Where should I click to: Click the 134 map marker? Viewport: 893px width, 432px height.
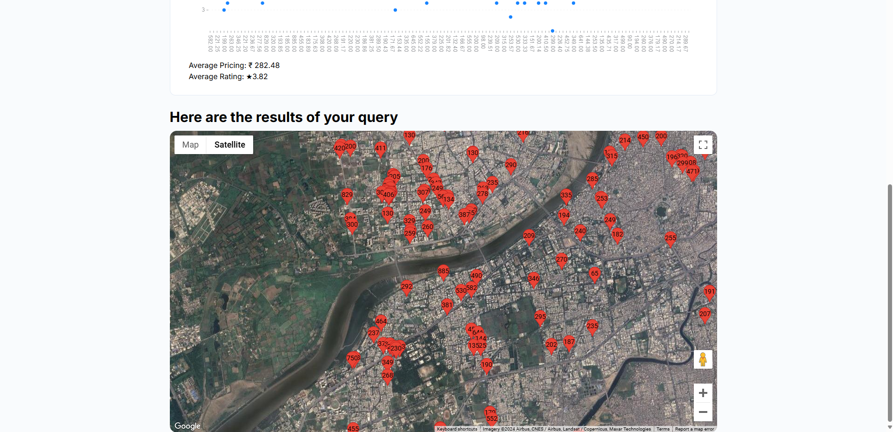[x=449, y=202]
